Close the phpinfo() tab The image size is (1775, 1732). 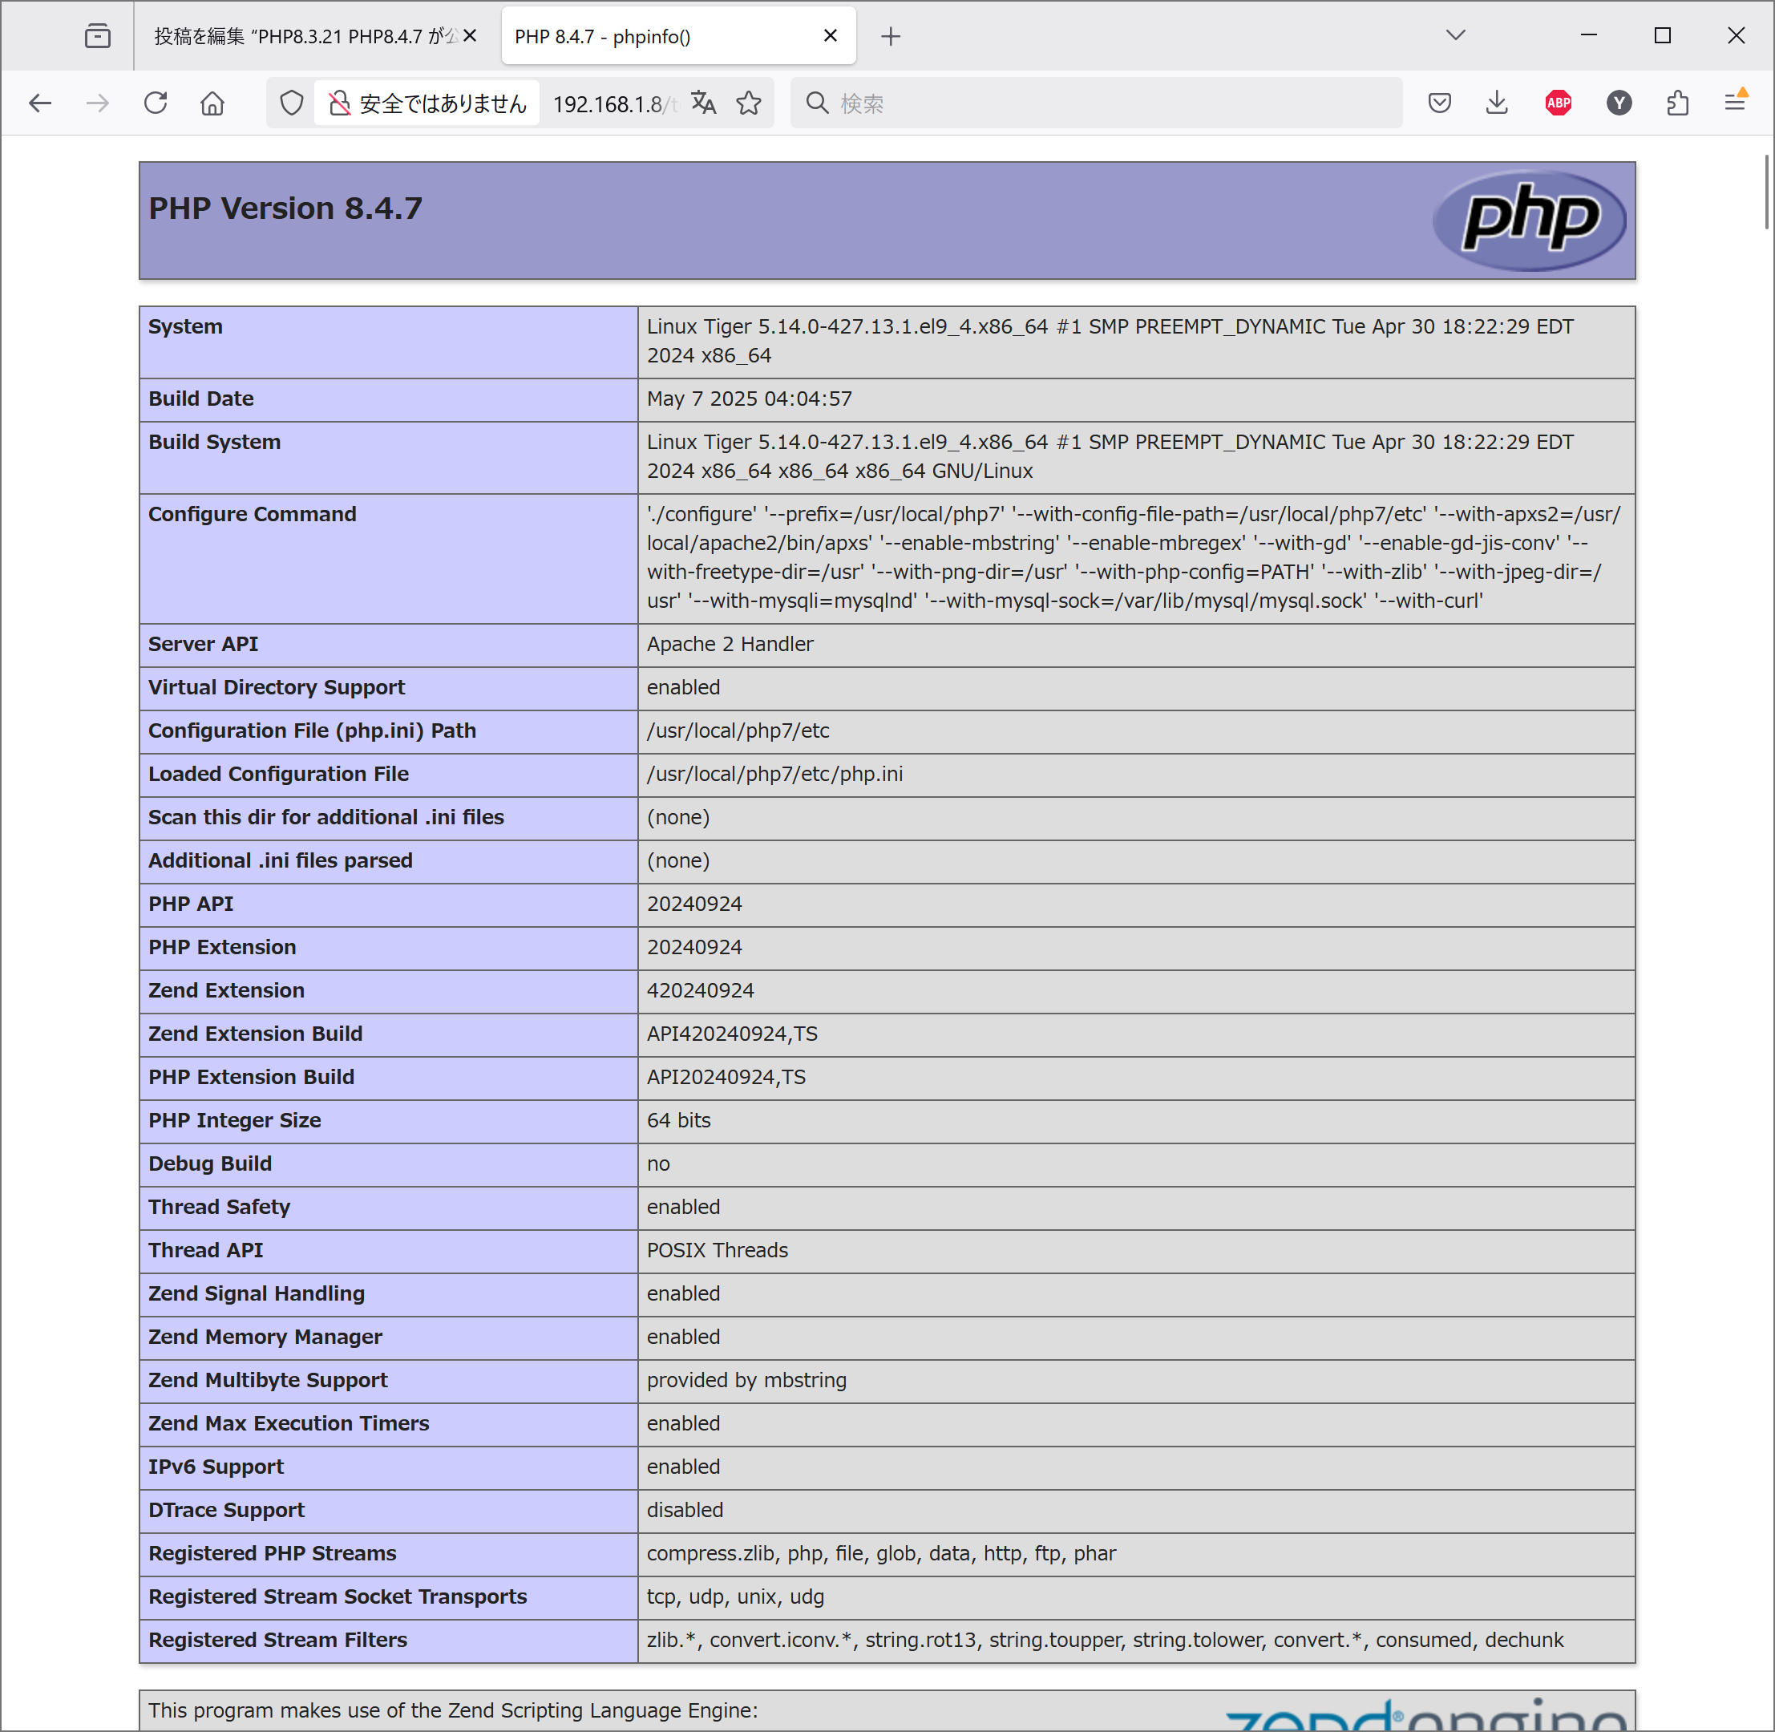[829, 35]
